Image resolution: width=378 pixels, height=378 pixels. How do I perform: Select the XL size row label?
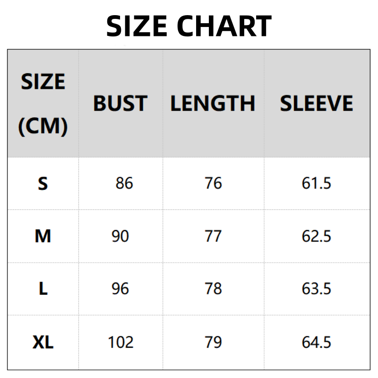click(43, 342)
